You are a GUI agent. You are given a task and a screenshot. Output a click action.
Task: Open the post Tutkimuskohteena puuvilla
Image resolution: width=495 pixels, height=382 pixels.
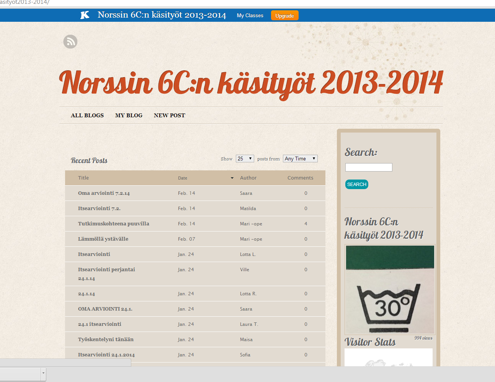[114, 224]
